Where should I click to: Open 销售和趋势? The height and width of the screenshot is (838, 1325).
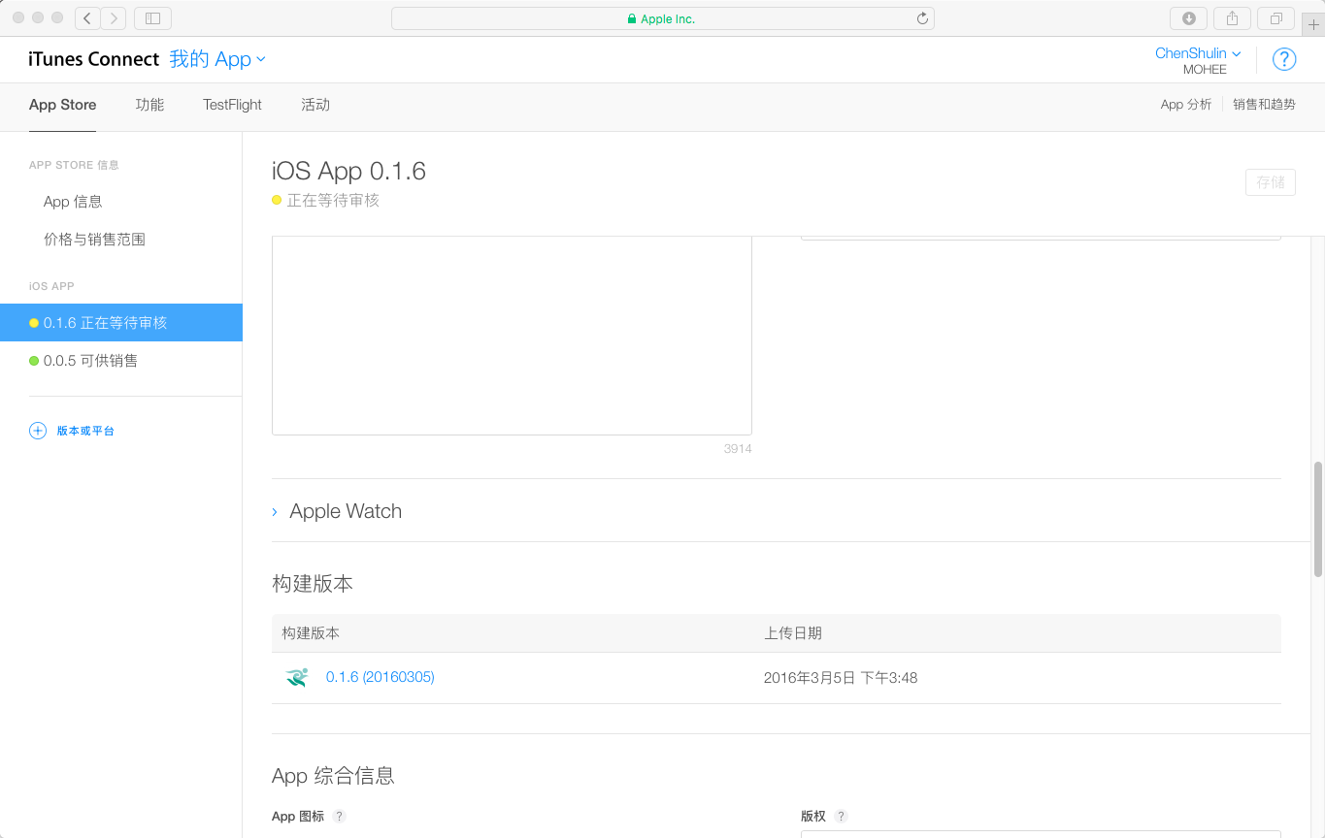(1264, 105)
